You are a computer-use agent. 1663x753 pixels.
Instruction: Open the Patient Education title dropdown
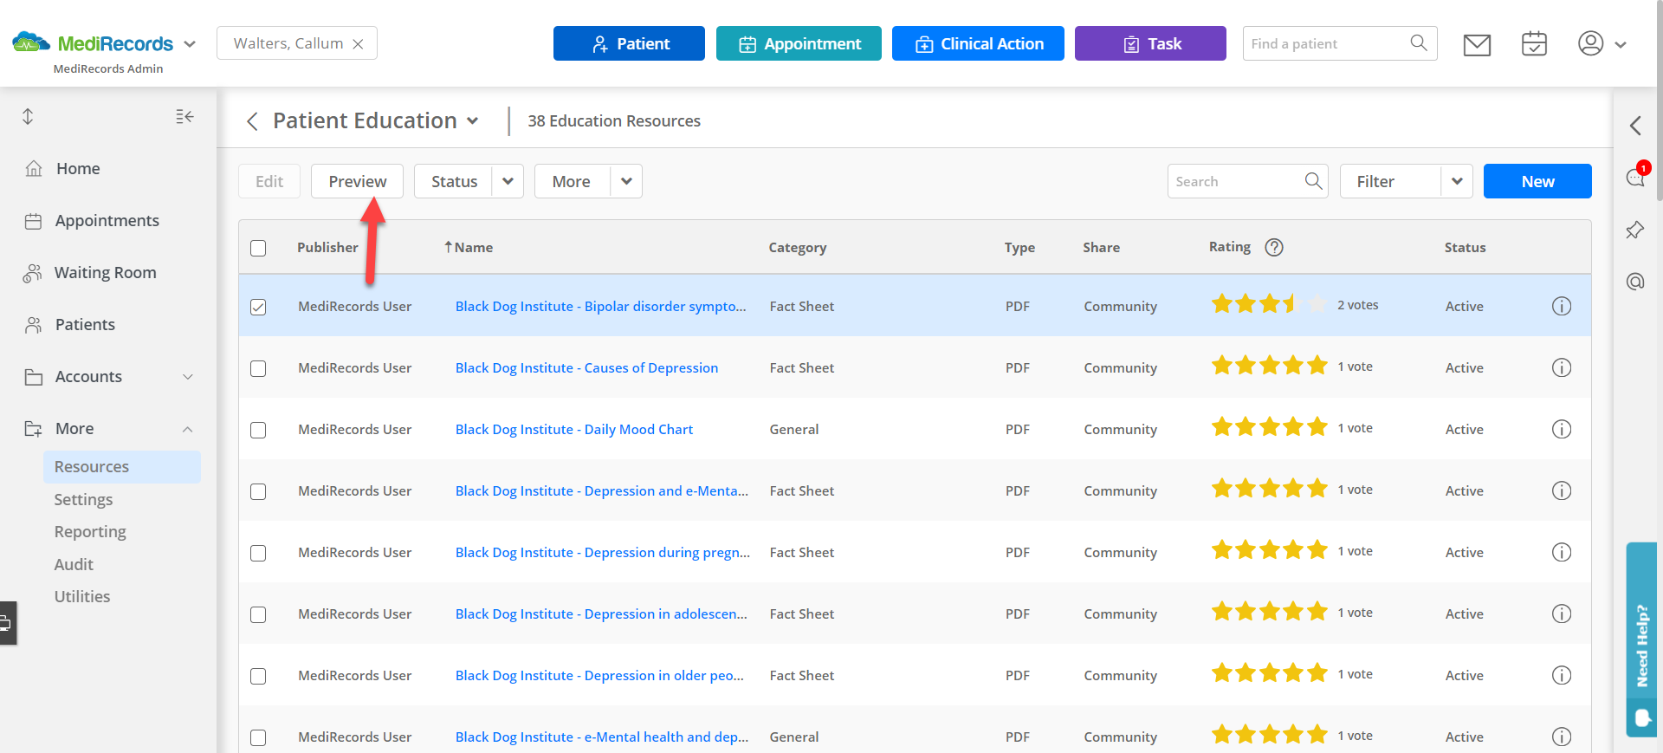pos(473,121)
